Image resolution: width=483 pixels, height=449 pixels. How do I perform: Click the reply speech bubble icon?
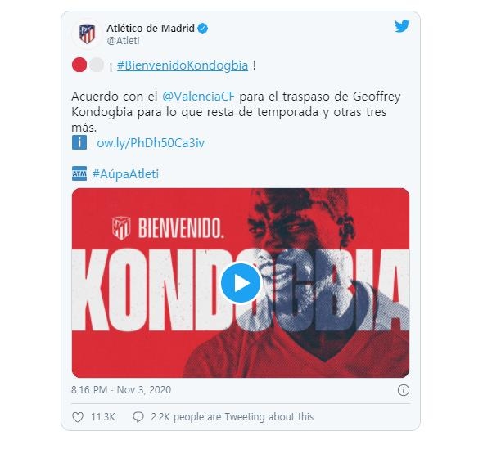[x=138, y=417]
